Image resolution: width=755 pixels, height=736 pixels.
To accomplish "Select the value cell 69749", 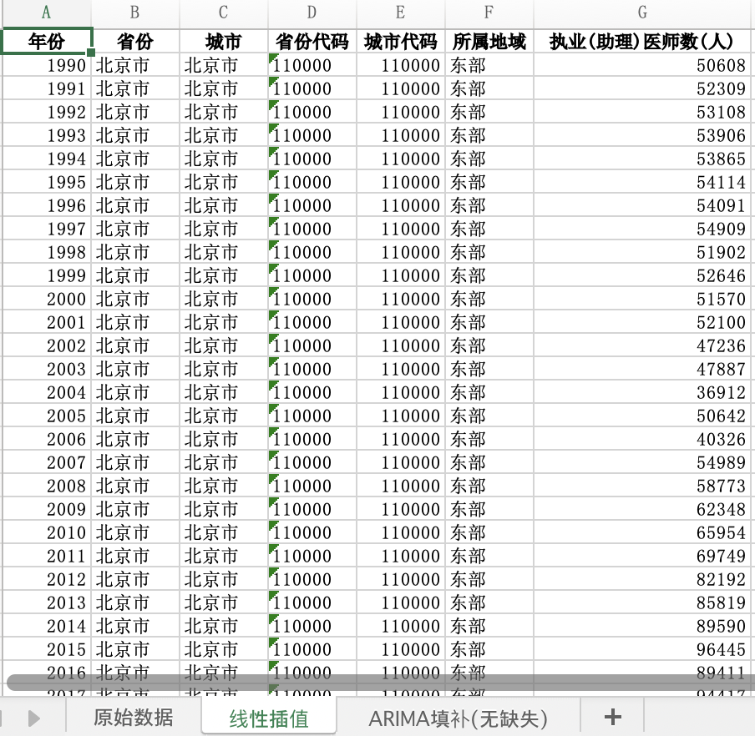I will tap(642, 557).
